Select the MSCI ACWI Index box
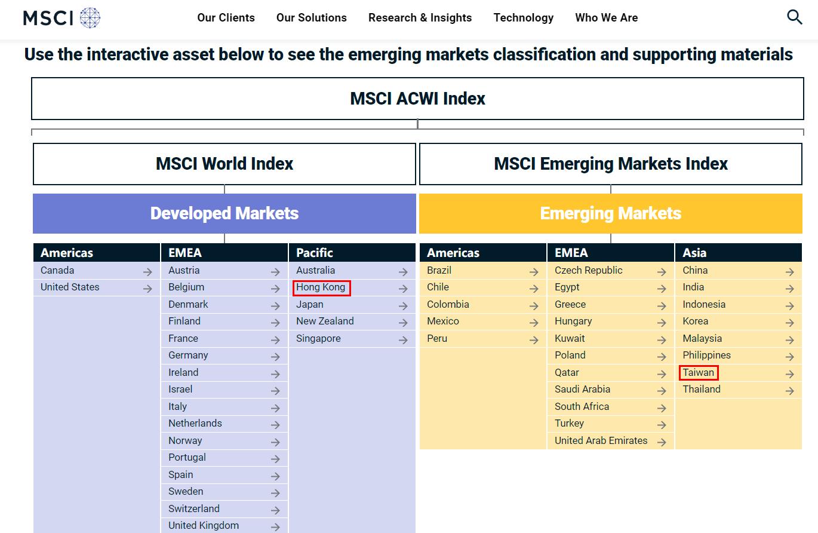 [x=417, y=99]
